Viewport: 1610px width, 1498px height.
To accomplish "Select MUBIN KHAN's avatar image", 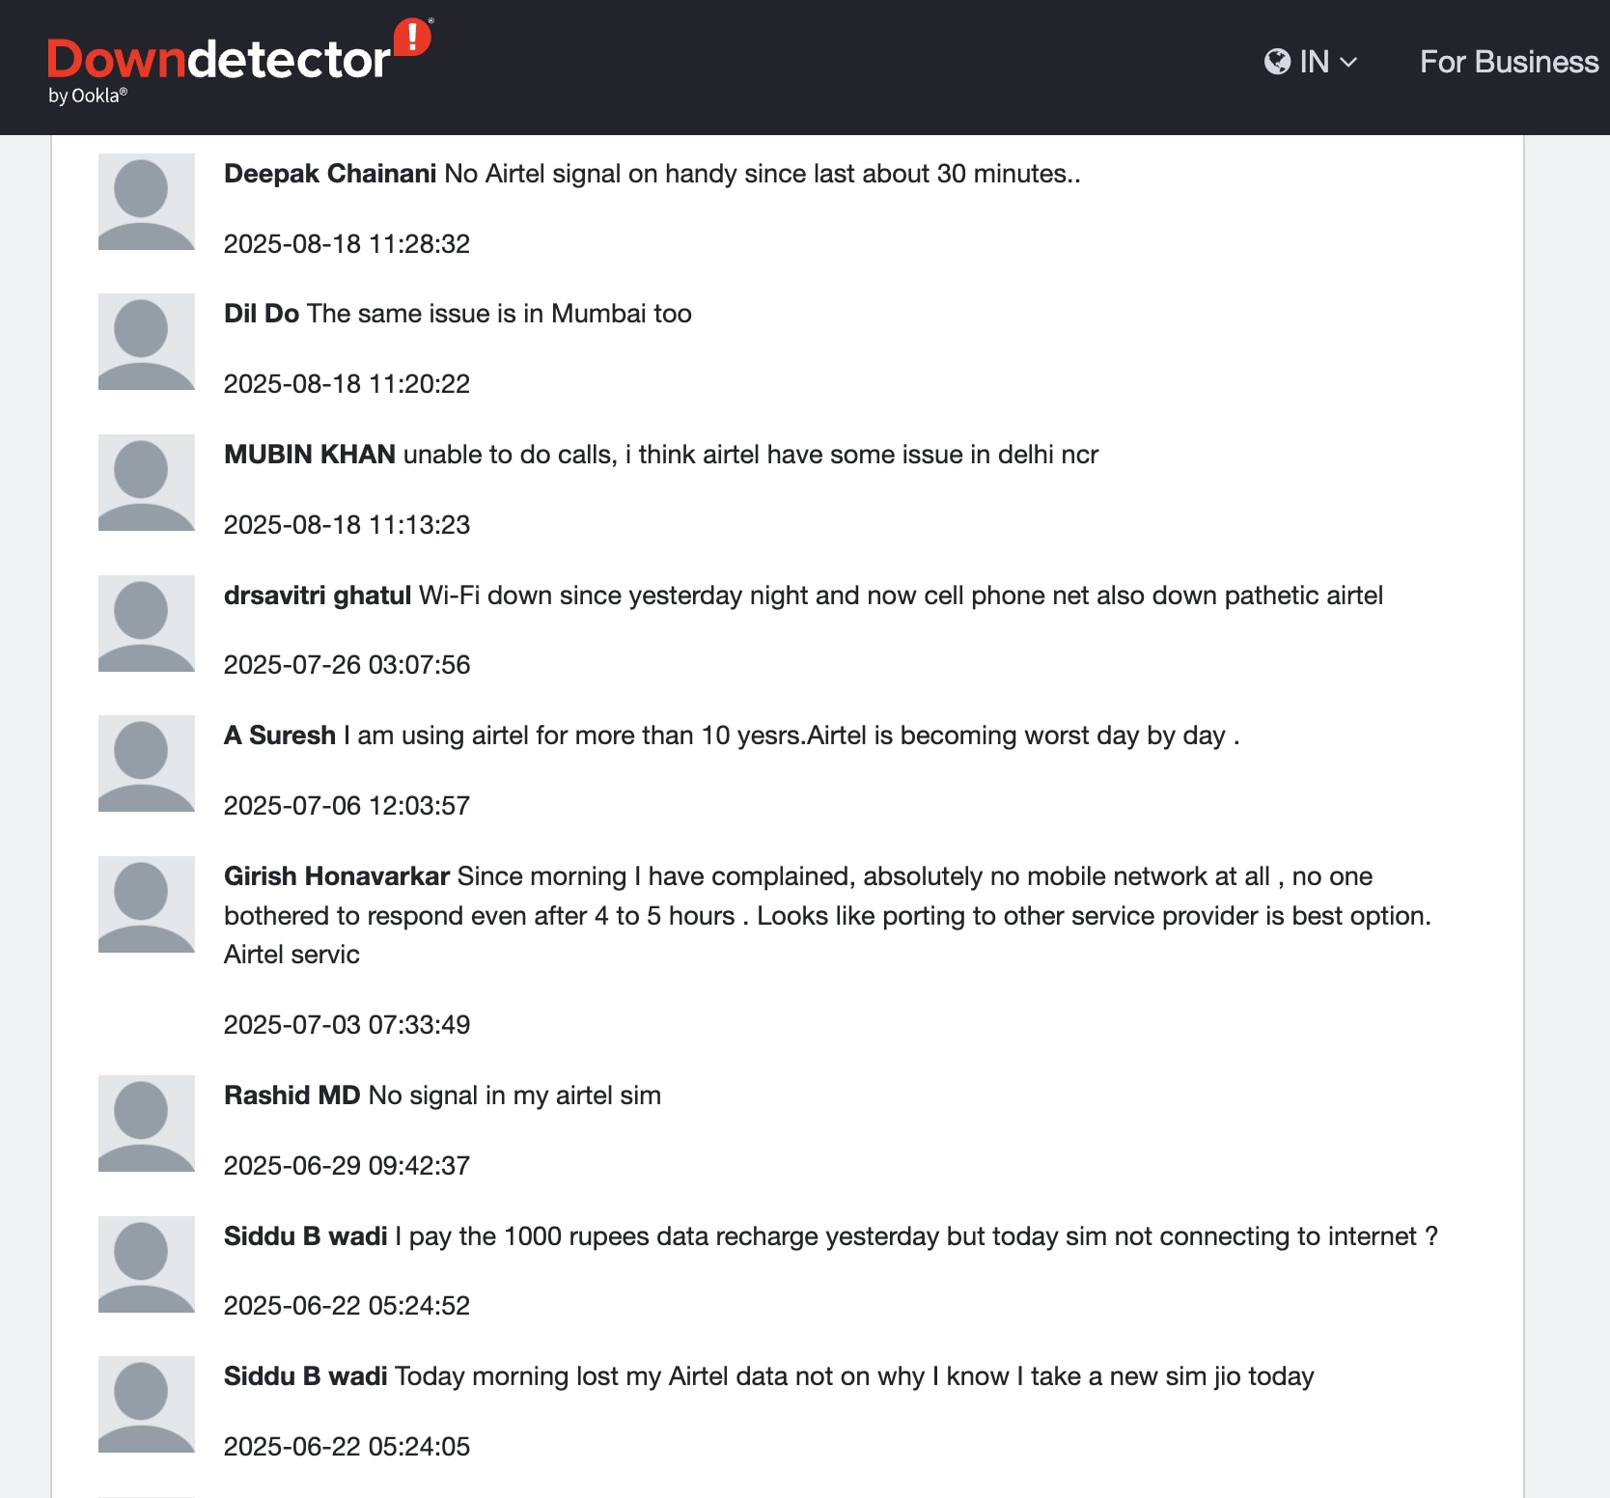I will [x=147, y=483].
